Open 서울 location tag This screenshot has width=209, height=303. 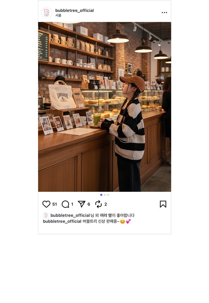[58, 15]
